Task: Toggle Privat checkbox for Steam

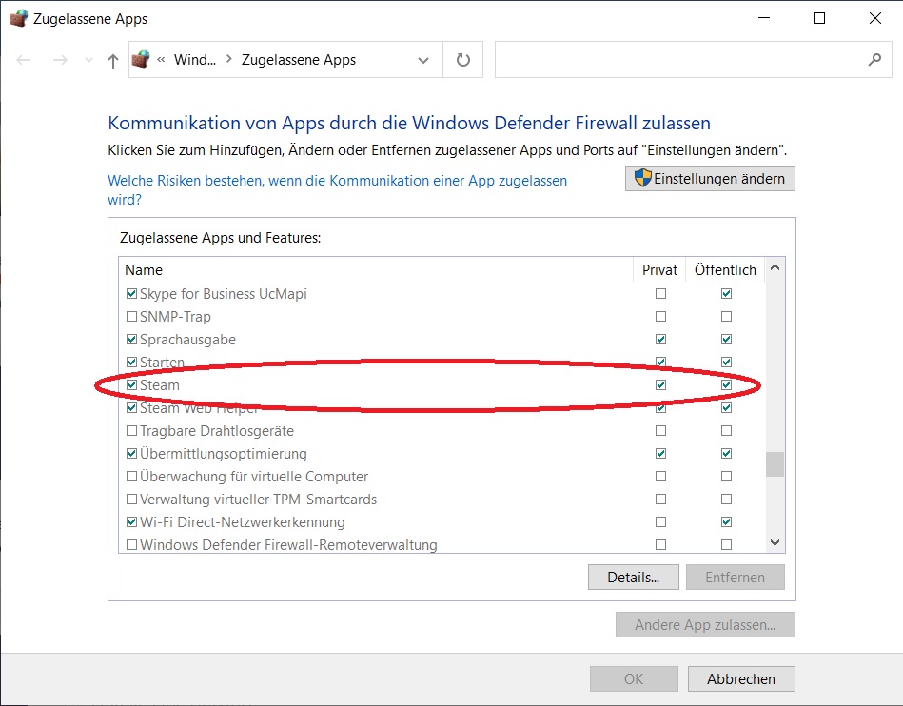Action: click(x=660, y=384)
